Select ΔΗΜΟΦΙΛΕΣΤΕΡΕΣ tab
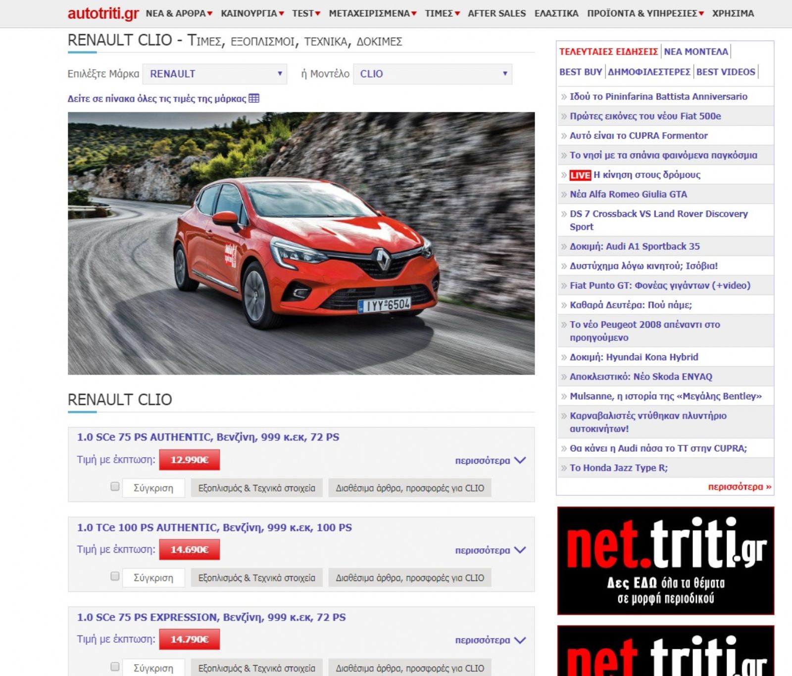This screenshot has width=792, height=676. (x=649, y=72)
